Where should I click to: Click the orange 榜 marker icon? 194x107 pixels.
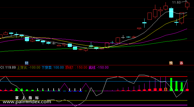tap(171, 63)
